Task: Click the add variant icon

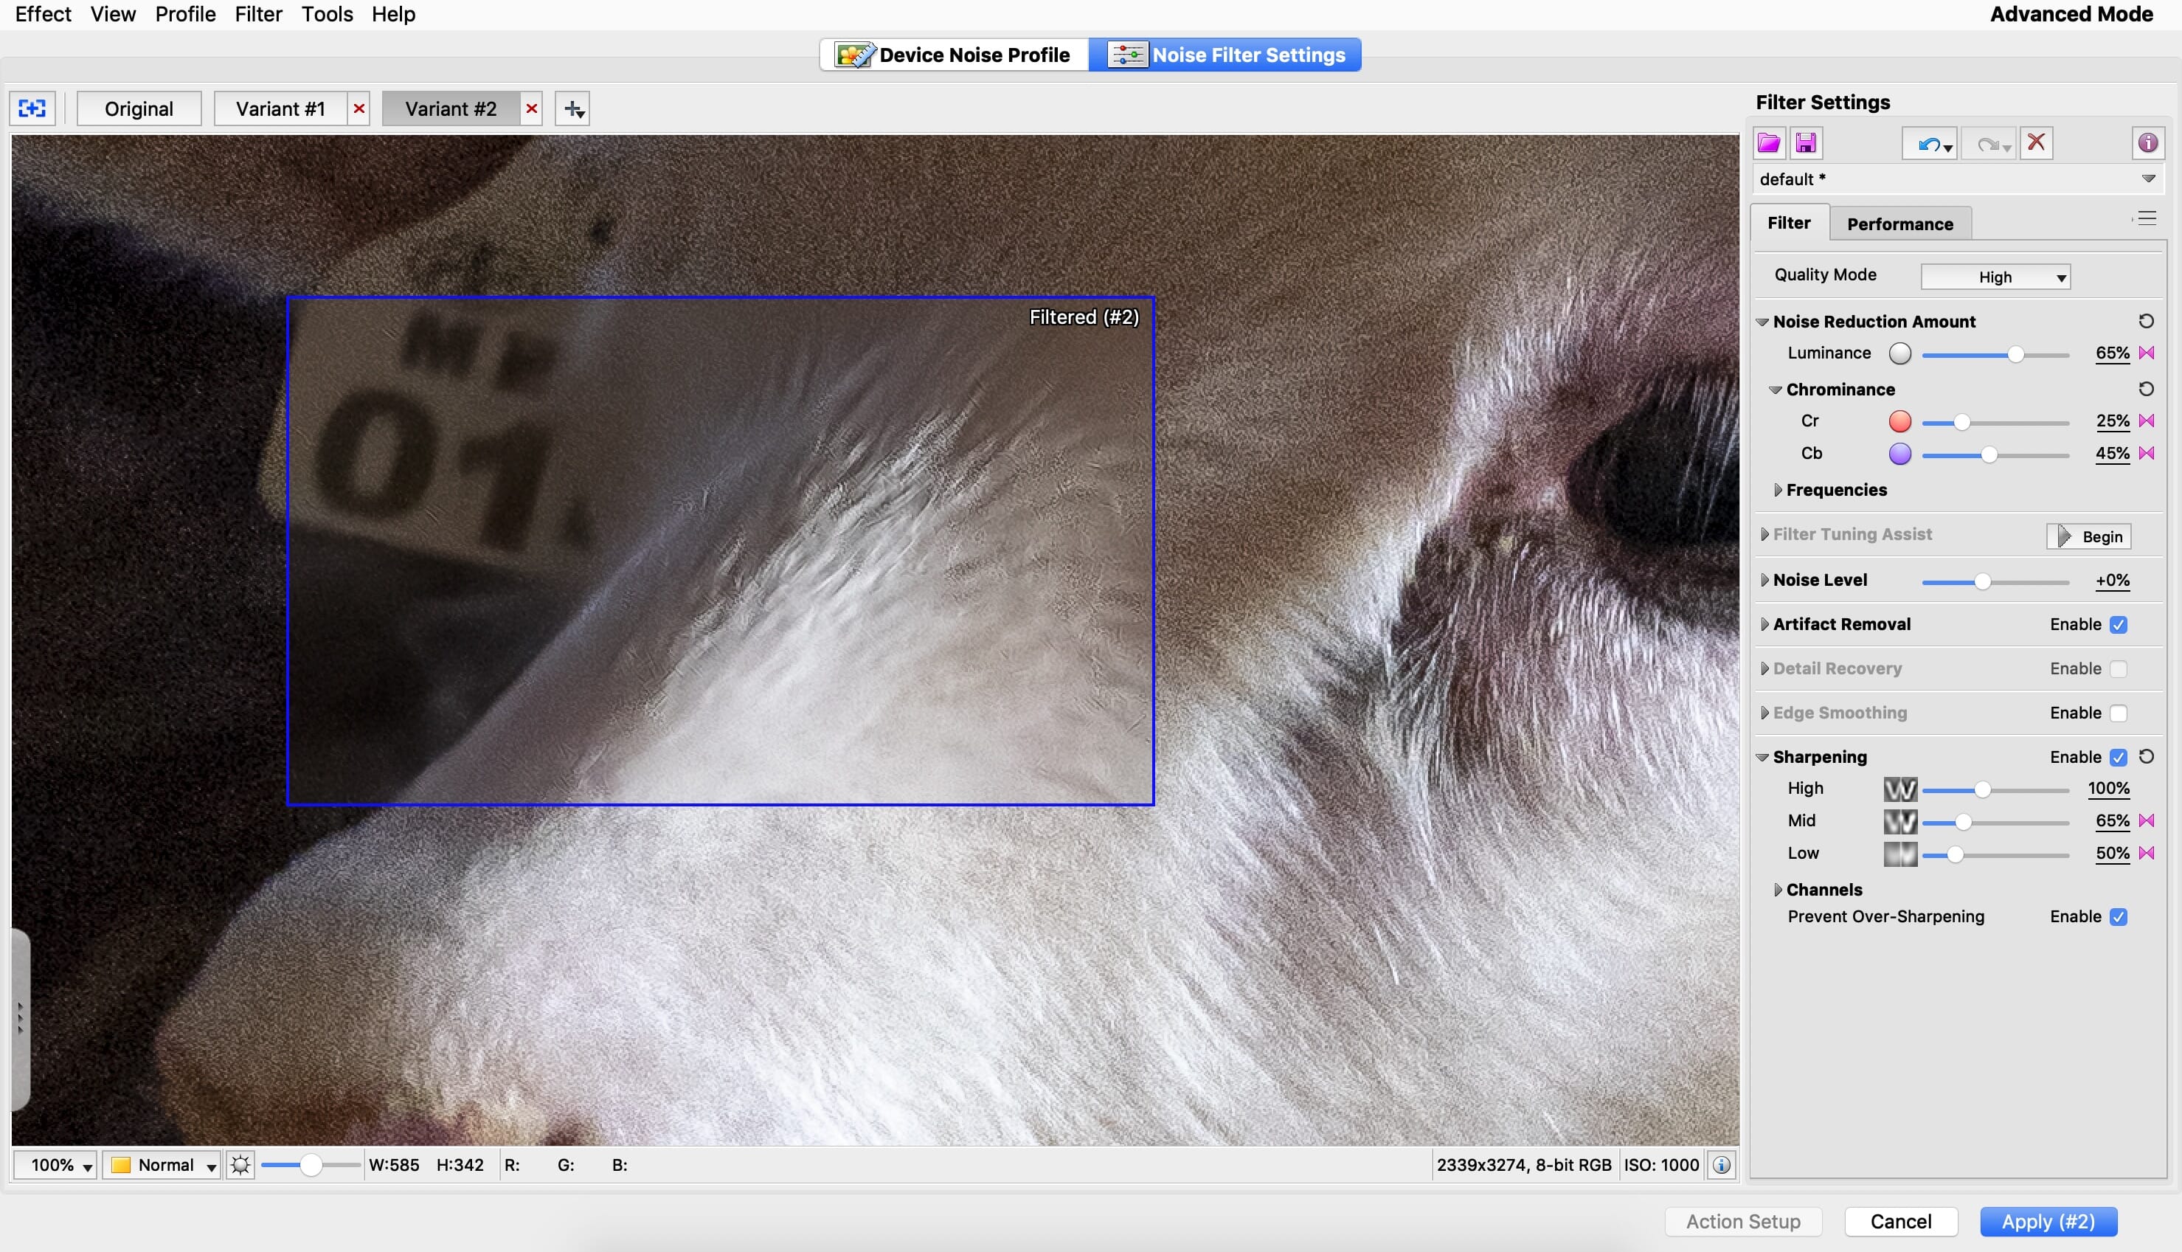Action: click(572, 108)
